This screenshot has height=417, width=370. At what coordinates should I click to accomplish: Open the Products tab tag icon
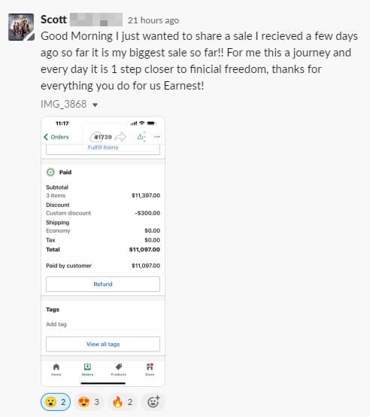point(119,367)
